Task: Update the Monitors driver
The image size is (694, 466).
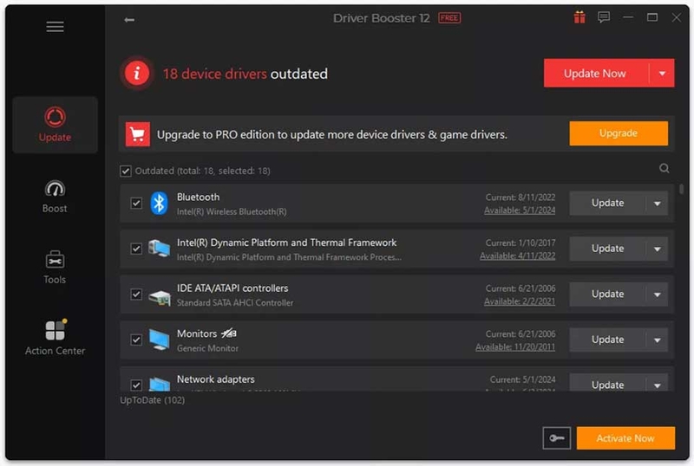Action: coord(607,340)
